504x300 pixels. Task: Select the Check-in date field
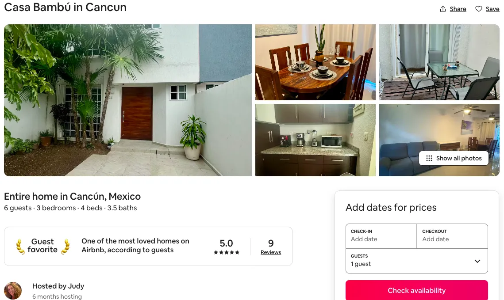click(381, 236)
